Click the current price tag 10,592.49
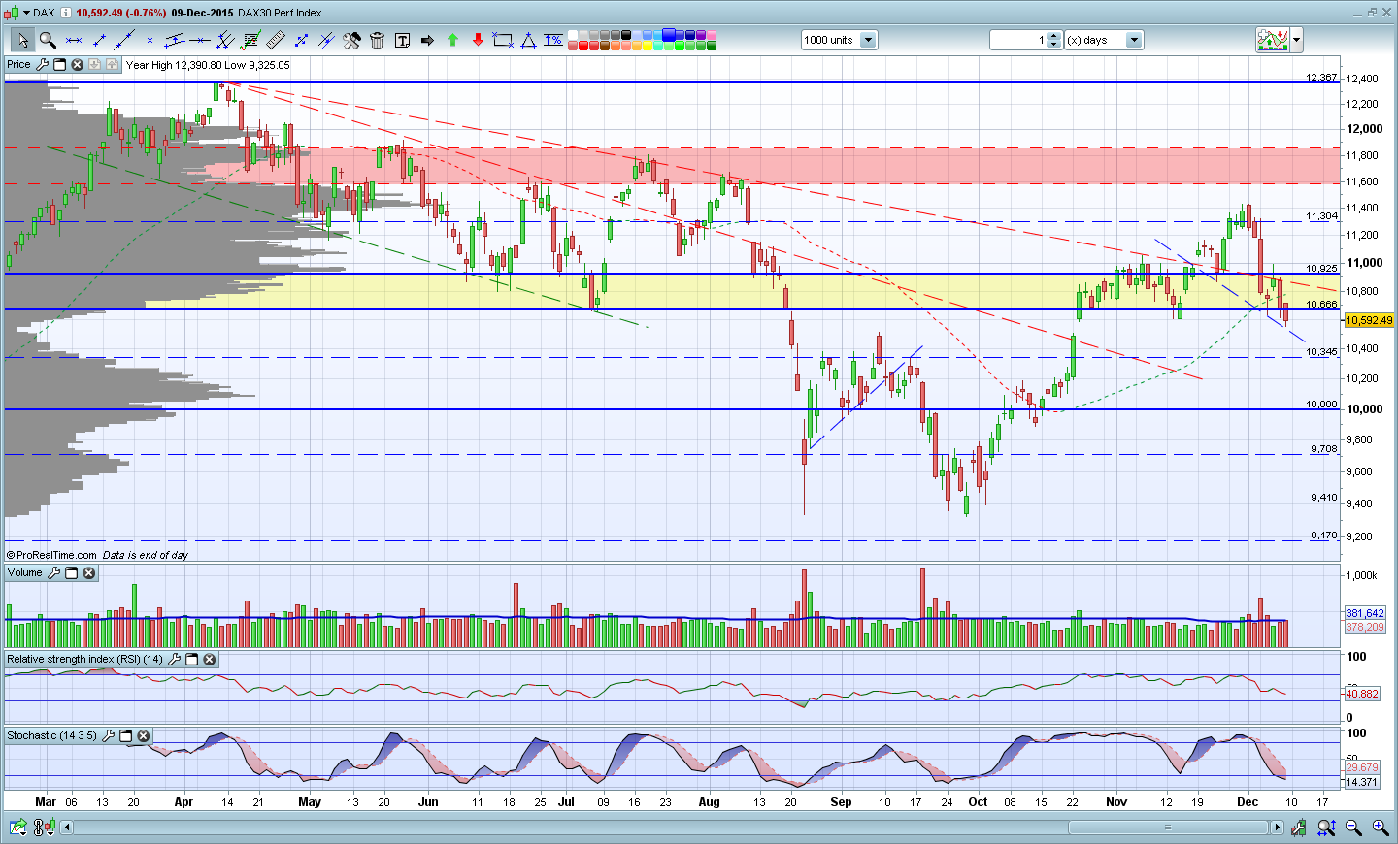1398x844 pixels. [x=1369, y=320]
